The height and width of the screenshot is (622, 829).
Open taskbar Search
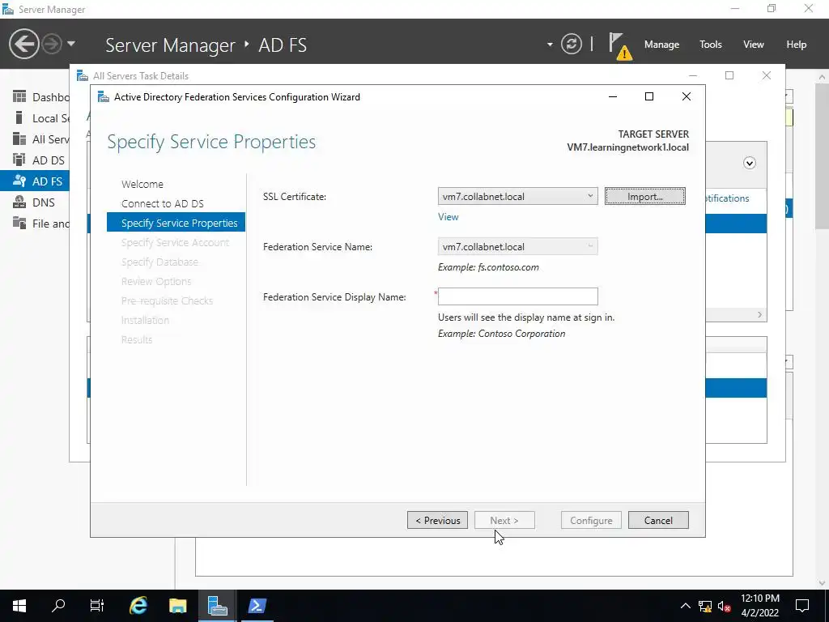pyautogui.click(x=58, y=606)
